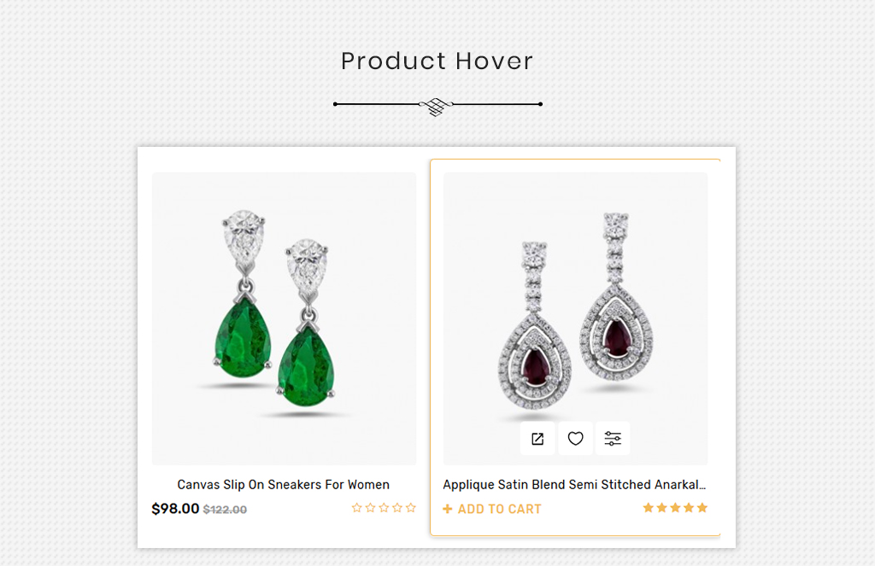
Task: Click the first empty star under Canvas Sneakers
Action: 357,507
